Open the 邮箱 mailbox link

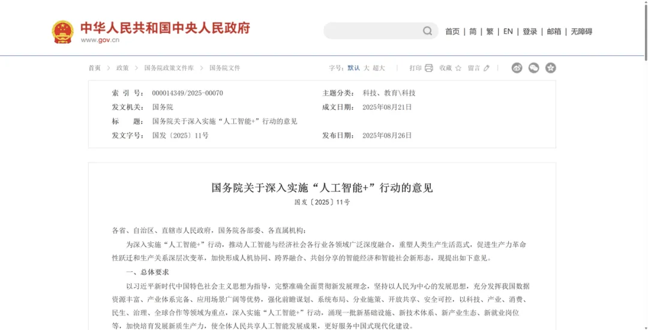(x=554, y=32)
